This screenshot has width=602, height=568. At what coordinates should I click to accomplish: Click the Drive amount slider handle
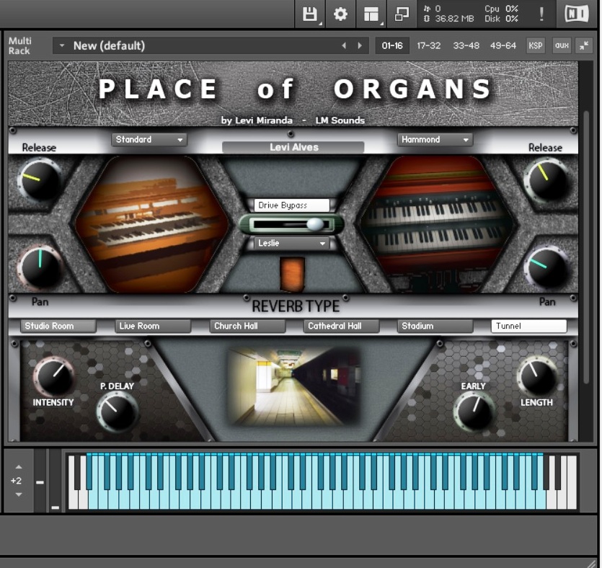coord(315,225)
